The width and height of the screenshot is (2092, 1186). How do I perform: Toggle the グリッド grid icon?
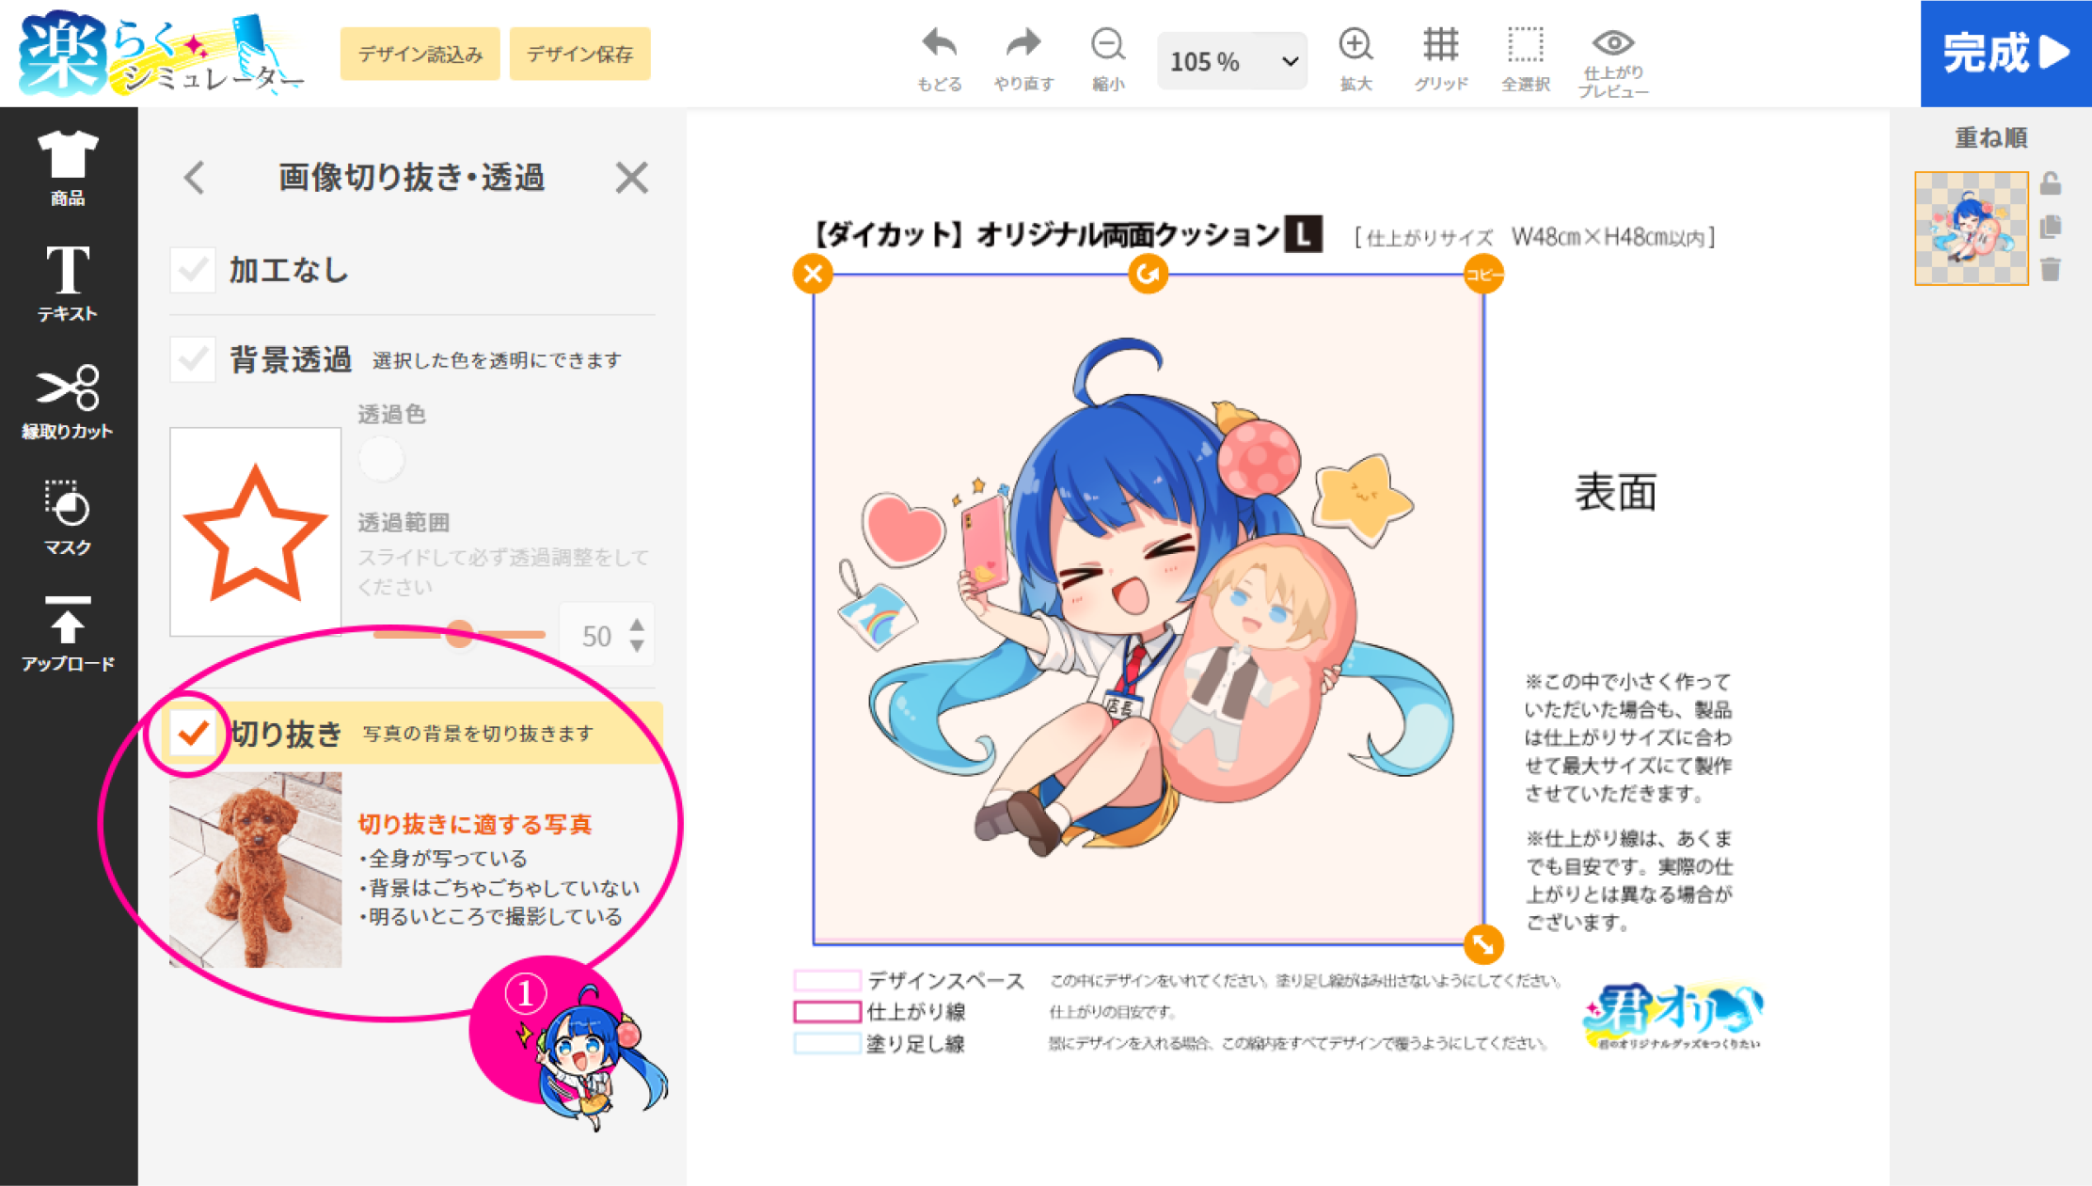[1440, 45]
